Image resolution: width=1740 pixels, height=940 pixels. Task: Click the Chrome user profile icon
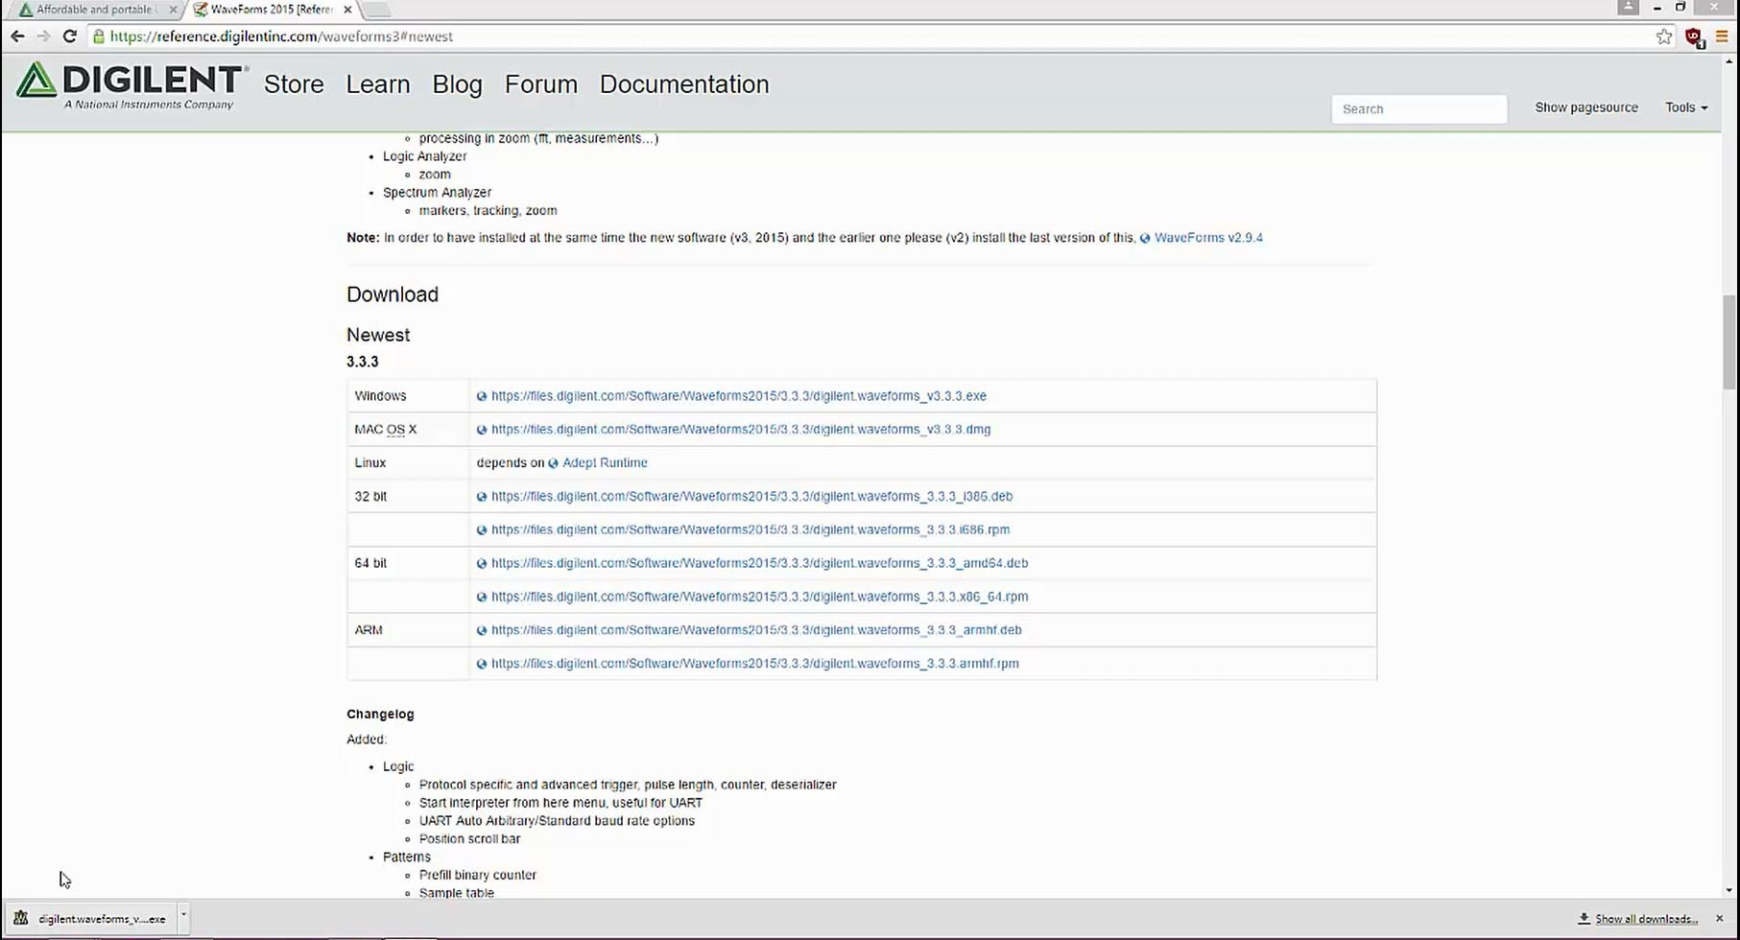click(x=1628, y=7)
